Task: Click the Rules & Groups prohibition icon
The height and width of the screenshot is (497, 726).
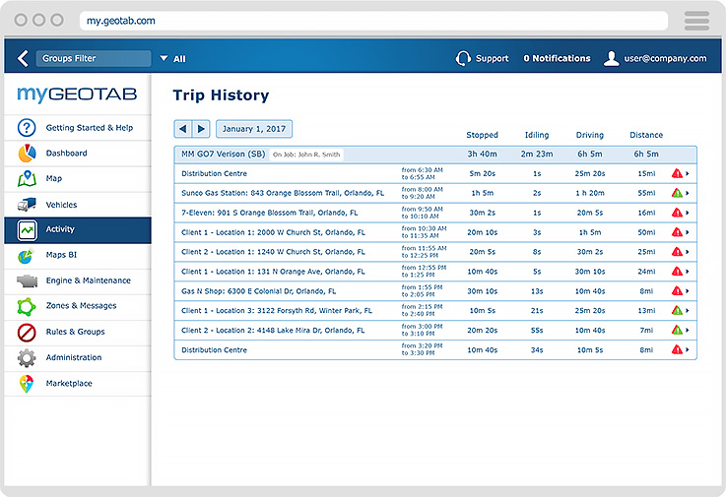Action: (x=27, y=333)
